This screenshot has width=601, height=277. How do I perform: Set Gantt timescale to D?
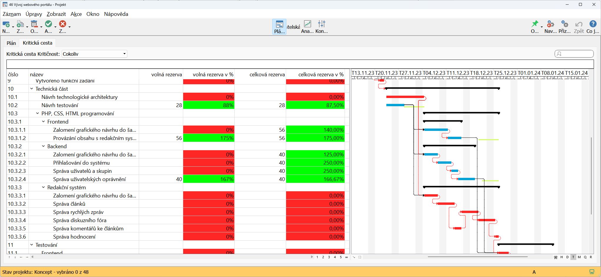(x=567, y=257)
